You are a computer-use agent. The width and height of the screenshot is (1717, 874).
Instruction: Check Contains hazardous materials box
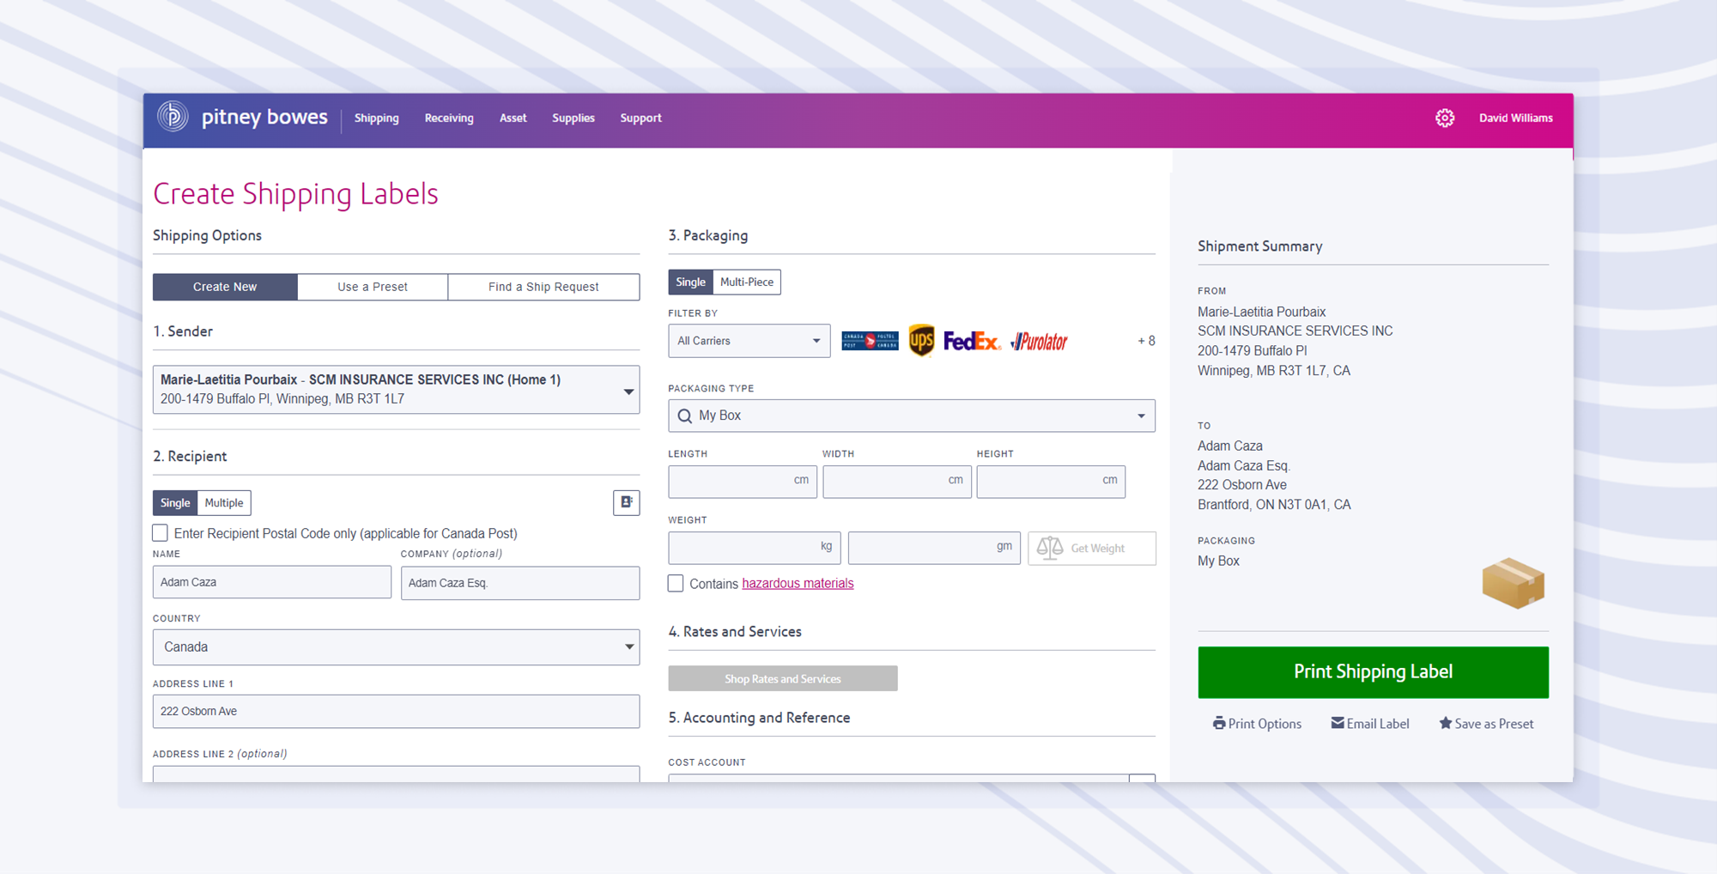click(x=676, y=584)
